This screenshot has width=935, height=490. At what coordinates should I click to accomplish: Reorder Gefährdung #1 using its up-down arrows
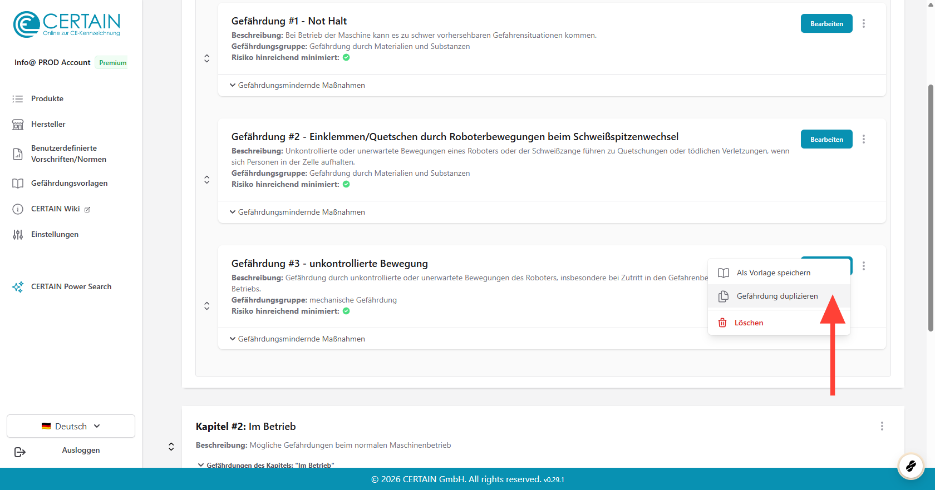[206, 58]
